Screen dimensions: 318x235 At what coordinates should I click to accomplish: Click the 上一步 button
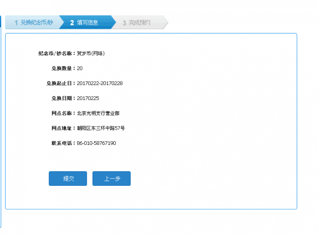click(111, 179)
